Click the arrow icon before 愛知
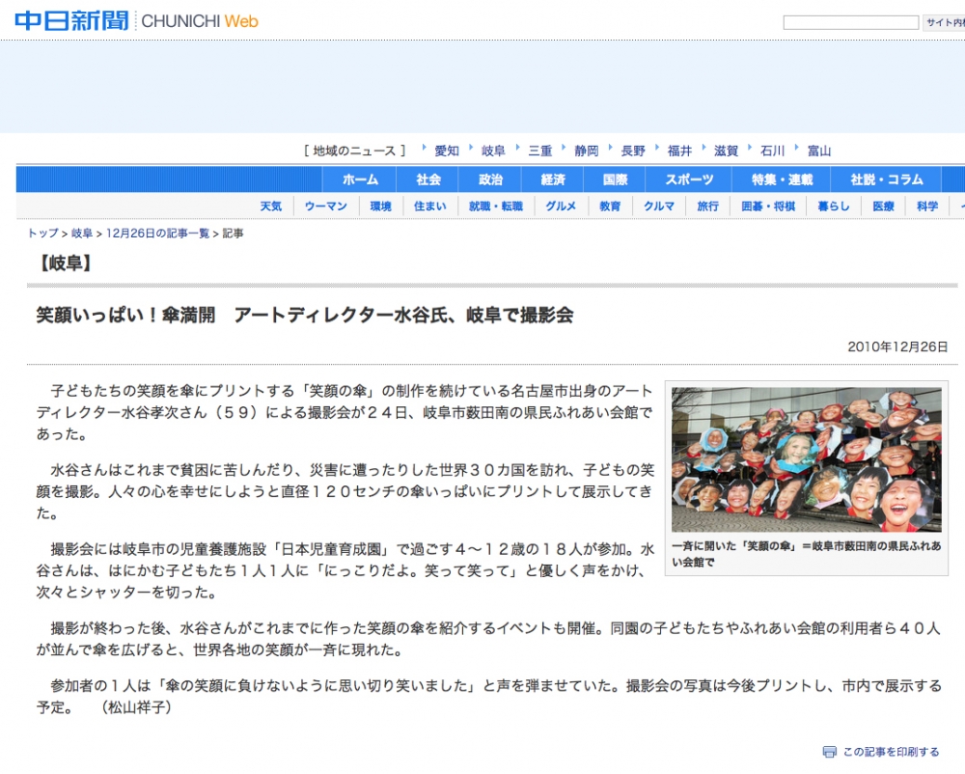 coord(424,148)
